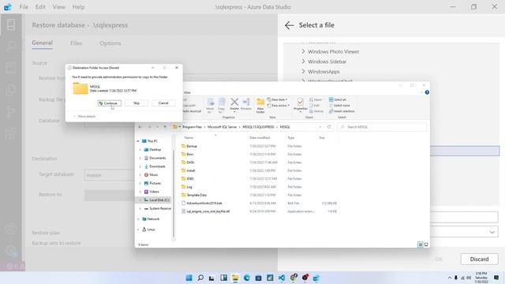505x284 pixels.
Task: Open address bar history dropdown in Explorer
Action: 320,127
